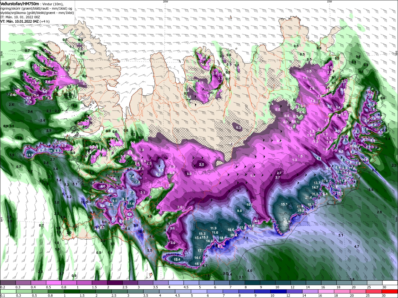Click the 15W longitude label

329,2
